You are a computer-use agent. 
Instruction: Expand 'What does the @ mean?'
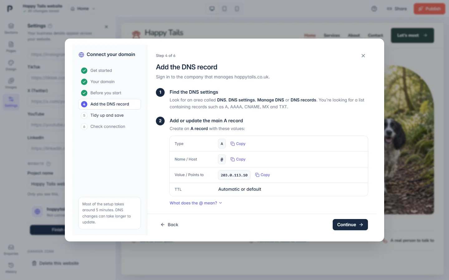pos(196,203)
